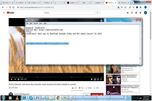Open Notepad Format menu
Screen dimensions: 152x101
pos(36,23)
